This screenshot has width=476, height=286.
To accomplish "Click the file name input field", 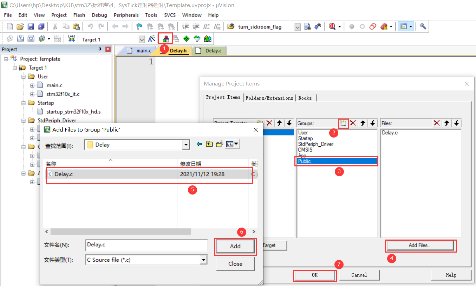I will [146, 245].
